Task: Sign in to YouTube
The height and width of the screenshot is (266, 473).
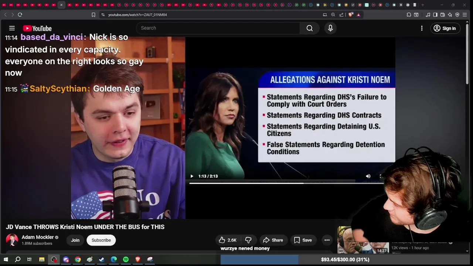Action: 445,28
